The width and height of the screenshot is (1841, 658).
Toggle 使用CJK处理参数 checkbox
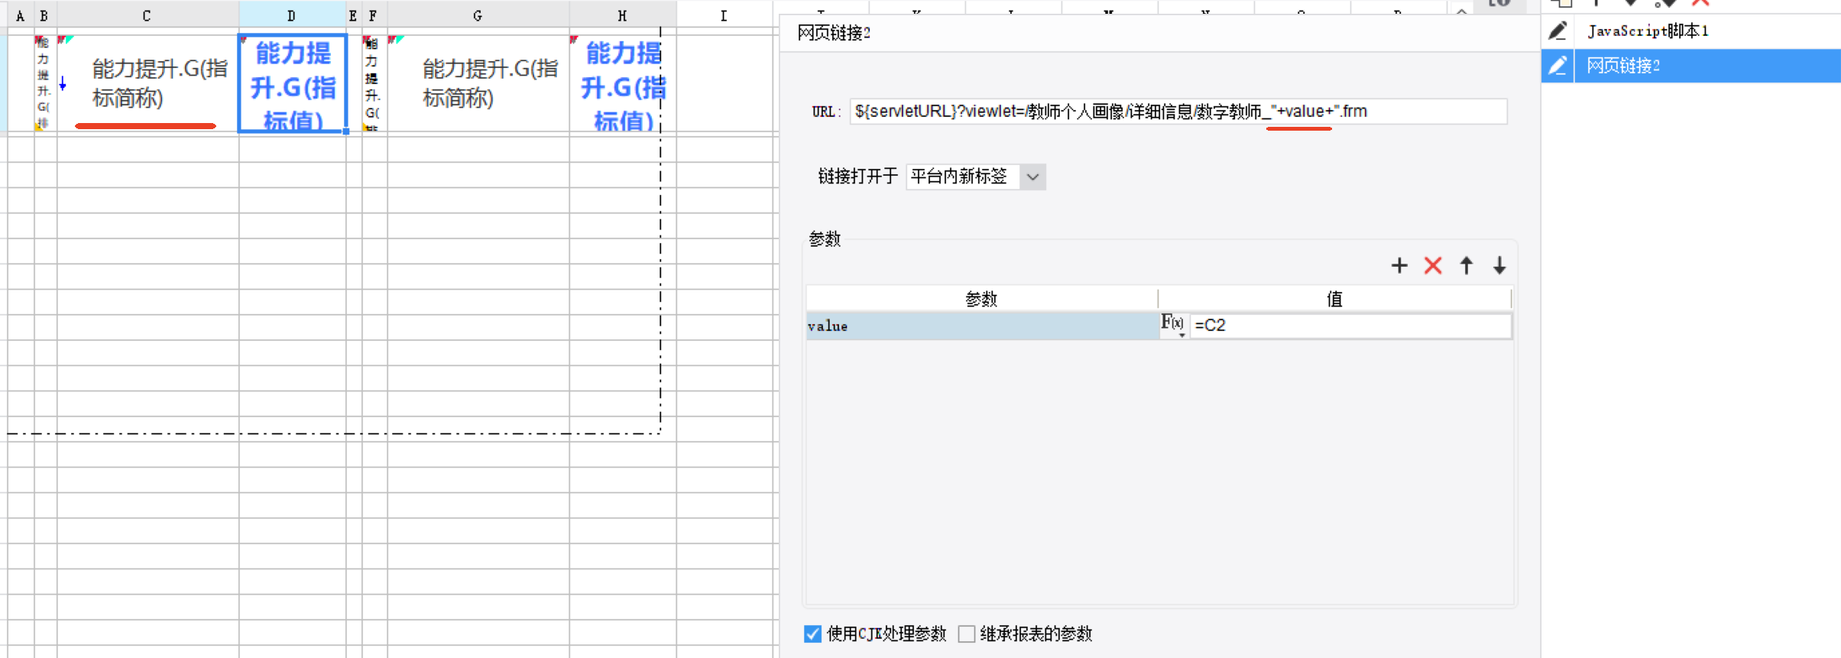pyautogui.click(x=812, y=634)
